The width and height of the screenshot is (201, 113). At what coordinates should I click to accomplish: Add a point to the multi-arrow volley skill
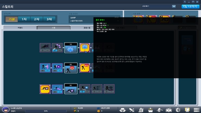pyautogui.click(x=95, y=92)
